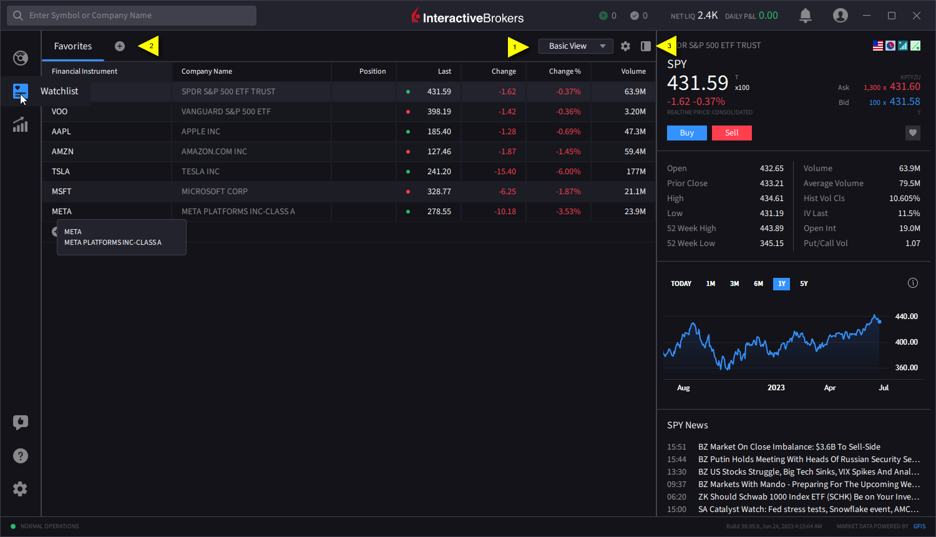Click the green line chart icon for SPY

(x=915, y=46)
